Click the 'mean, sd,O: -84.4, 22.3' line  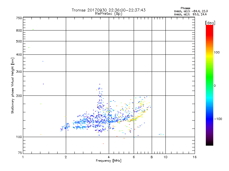(x=191, y=11)
